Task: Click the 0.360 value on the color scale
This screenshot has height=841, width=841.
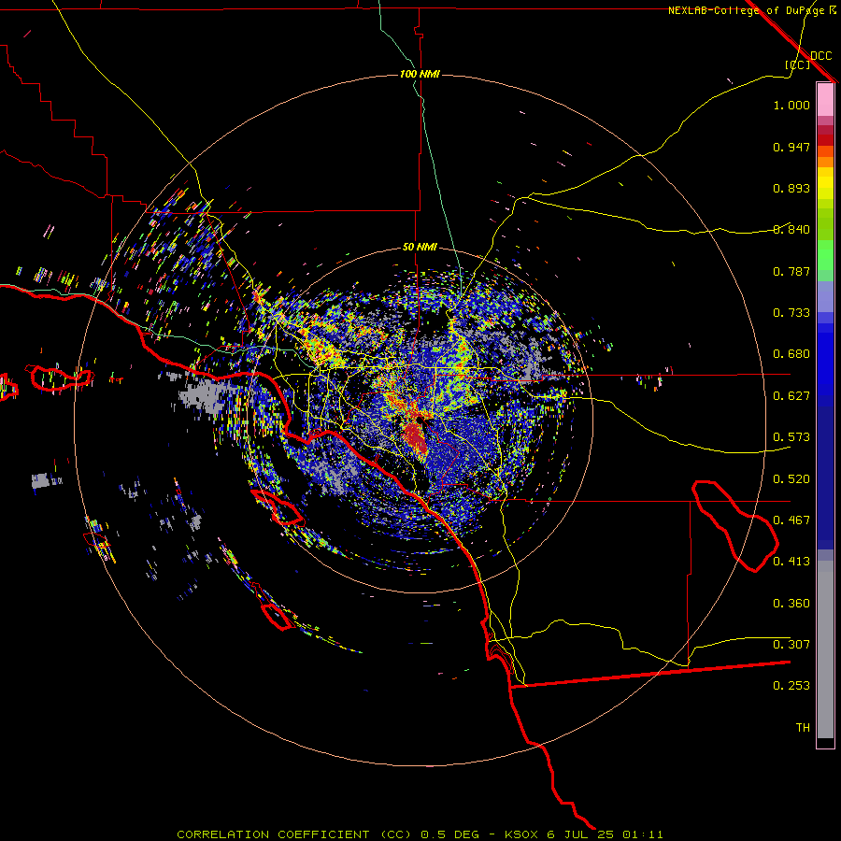Action: tap(791, 604)
